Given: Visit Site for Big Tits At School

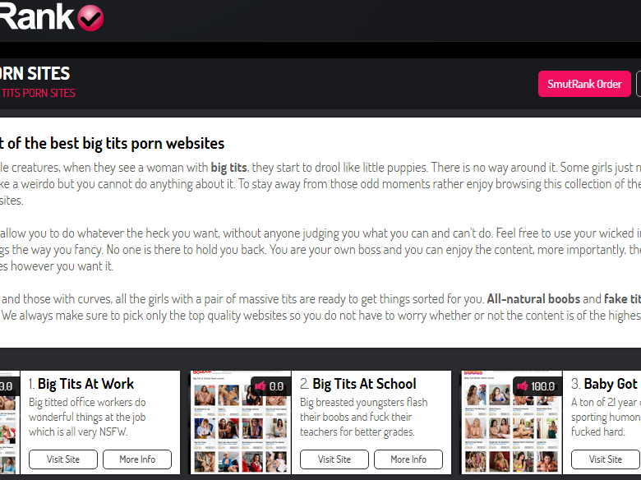Looking at the screenshot, I should coord(334,459).
